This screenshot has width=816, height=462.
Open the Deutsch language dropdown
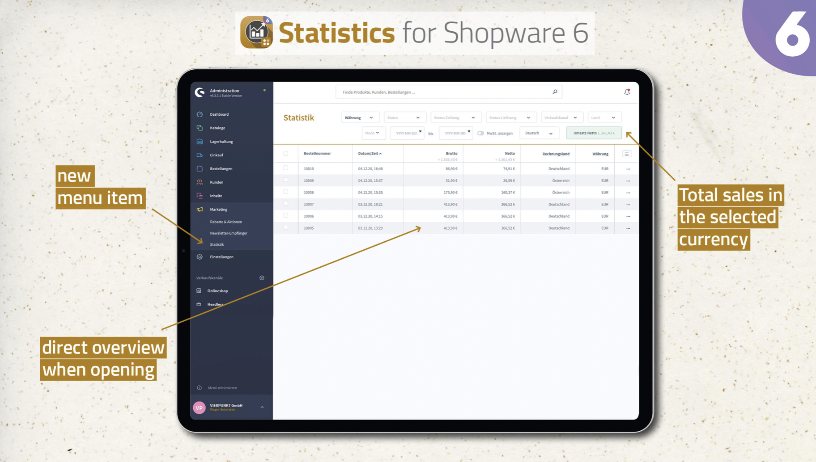pos(539,133)
